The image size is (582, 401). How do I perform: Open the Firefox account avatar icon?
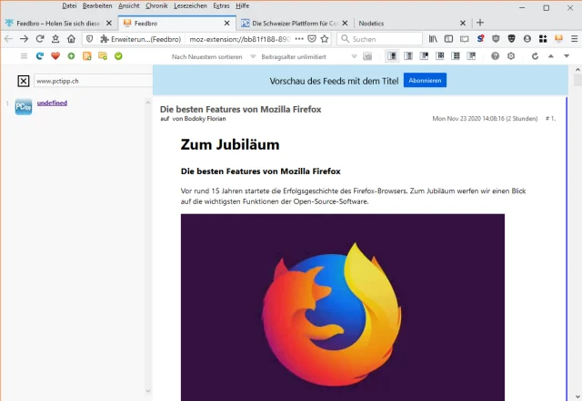(x=527, y=39)
